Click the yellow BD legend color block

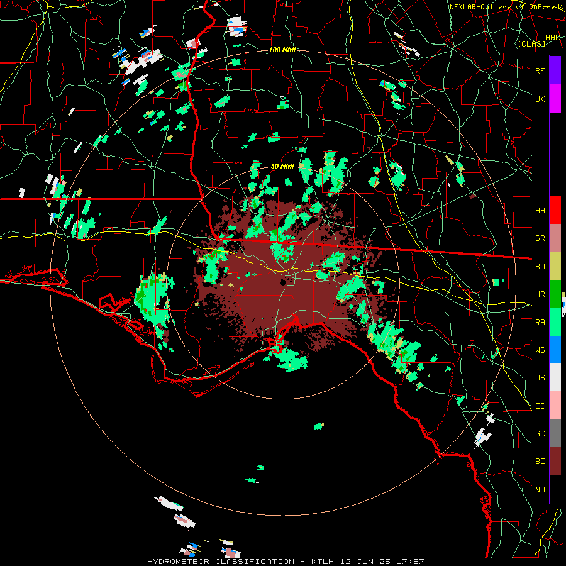pyautogui.click(x=555, y=267)
